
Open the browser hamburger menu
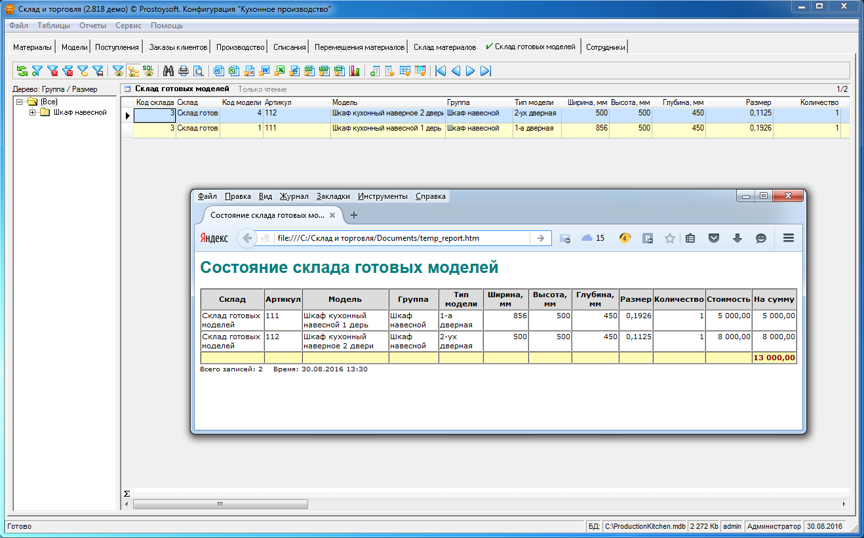pos(789,238)
